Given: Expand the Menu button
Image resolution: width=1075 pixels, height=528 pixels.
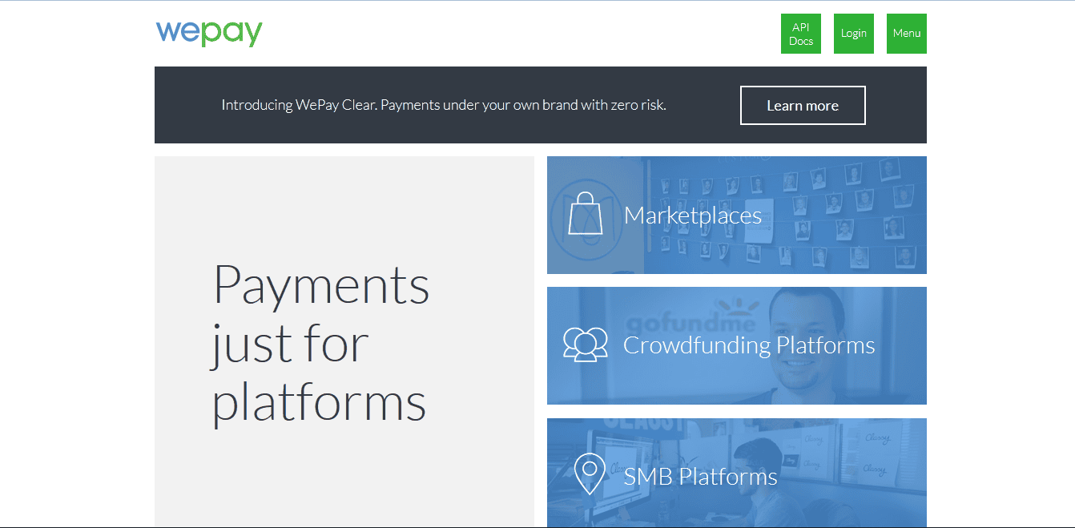Looking at the screenshot, I should tap(907, 34).
